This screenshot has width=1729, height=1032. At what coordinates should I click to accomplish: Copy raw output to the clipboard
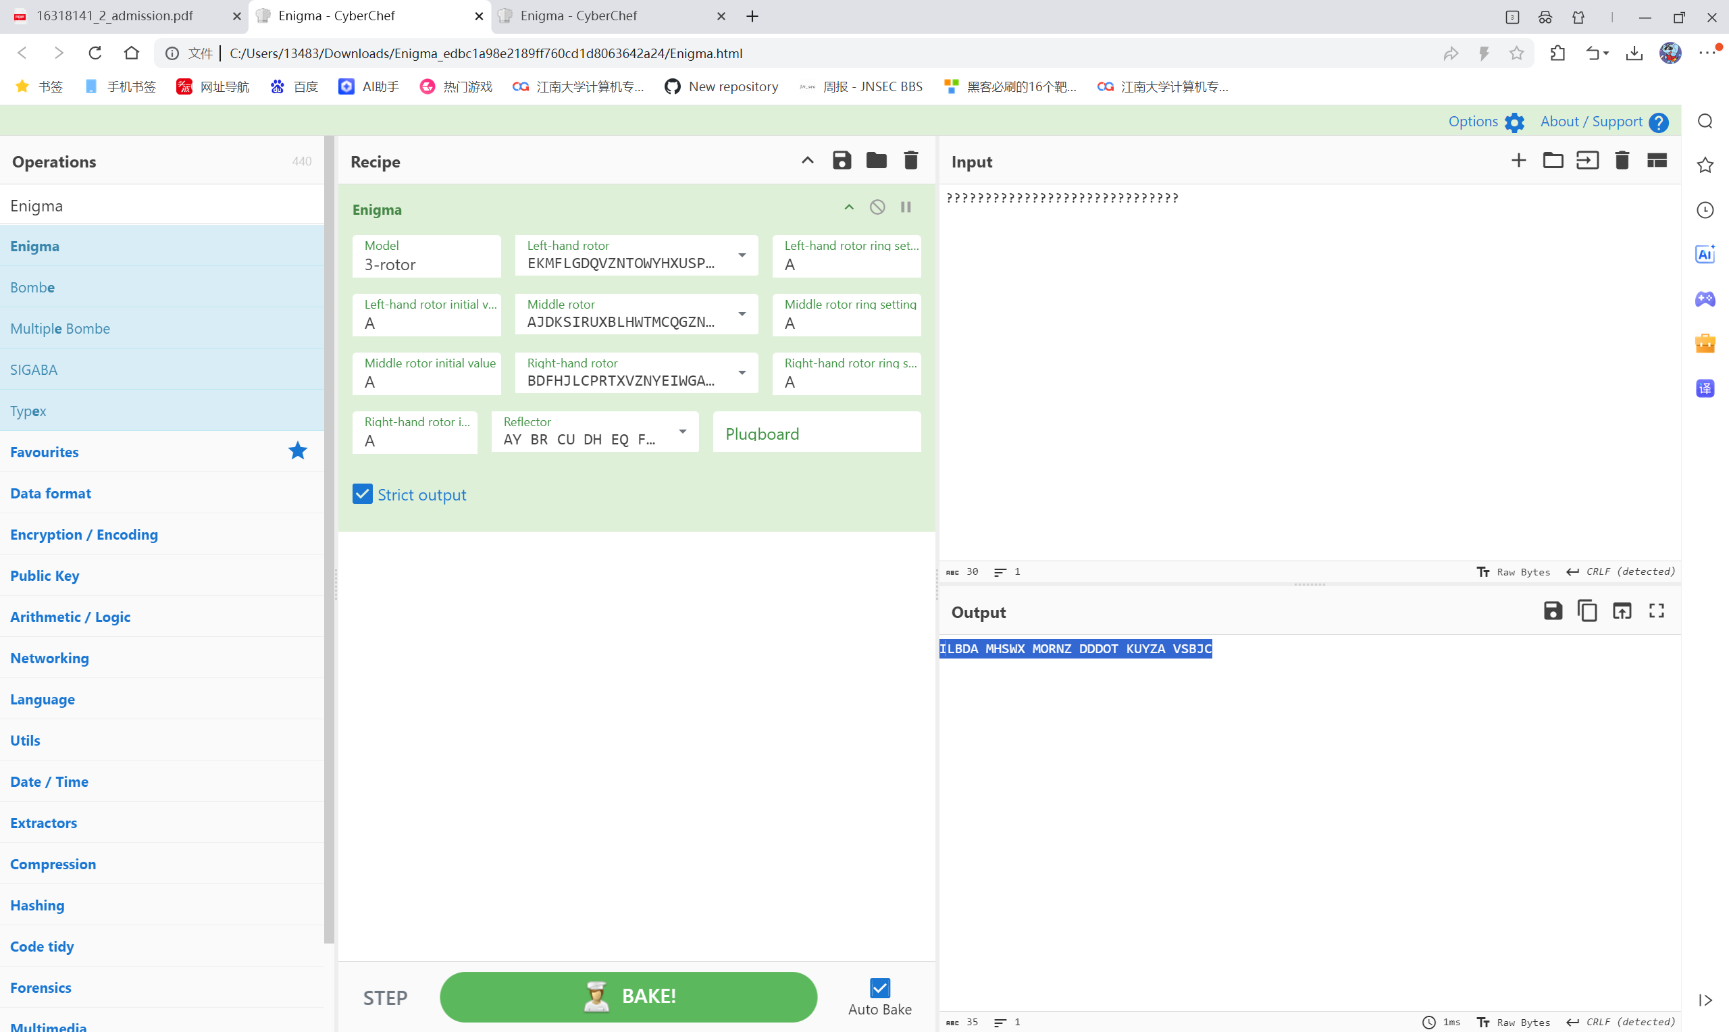point(1587,611)
